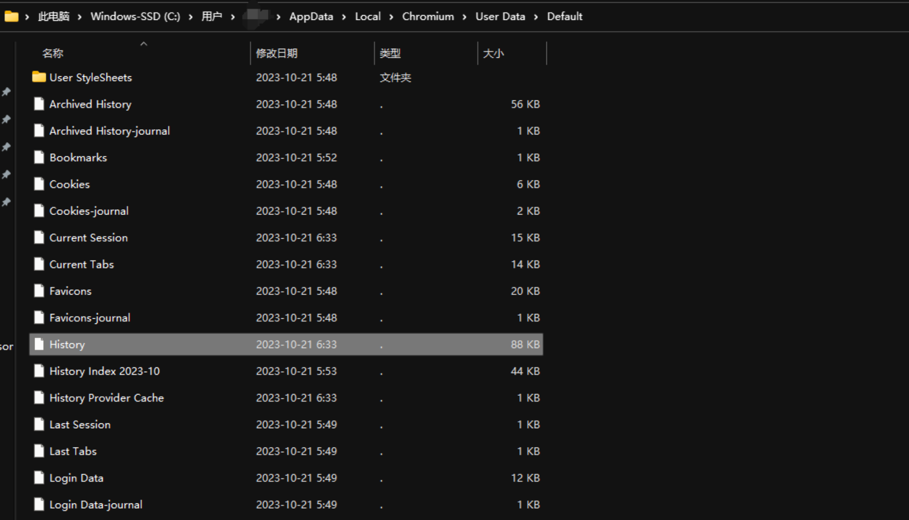Image resolution: width=909 pixels, height=520 pixels.
Task: Go to Local in the breadcrumb
Action: click(x=368, y=17)
